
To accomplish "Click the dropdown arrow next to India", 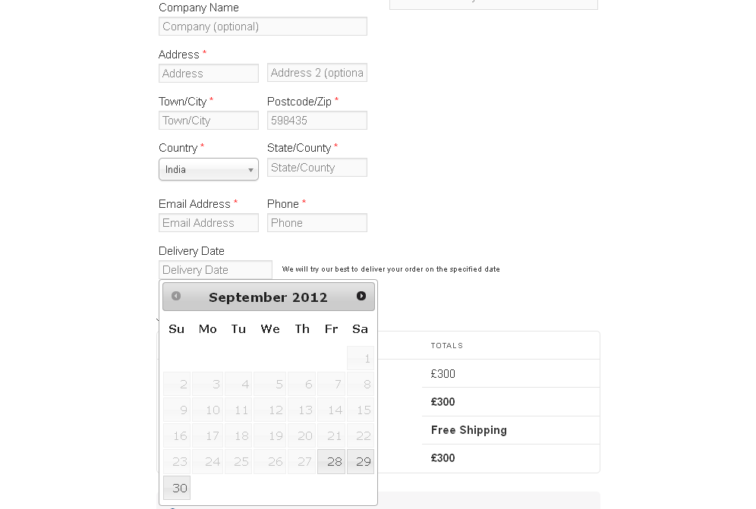I will point(250,170).
